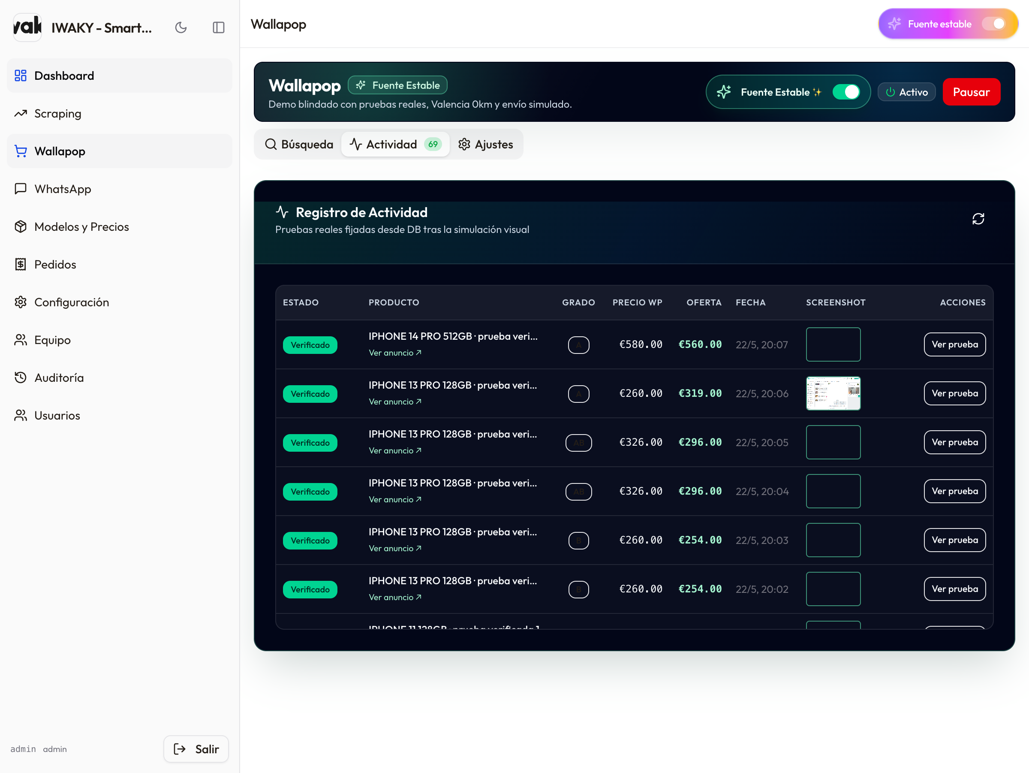Viewport: 1029px width, 773px height.
Task: Switch to Búsqueda tab
Action: tap(299, 144)
